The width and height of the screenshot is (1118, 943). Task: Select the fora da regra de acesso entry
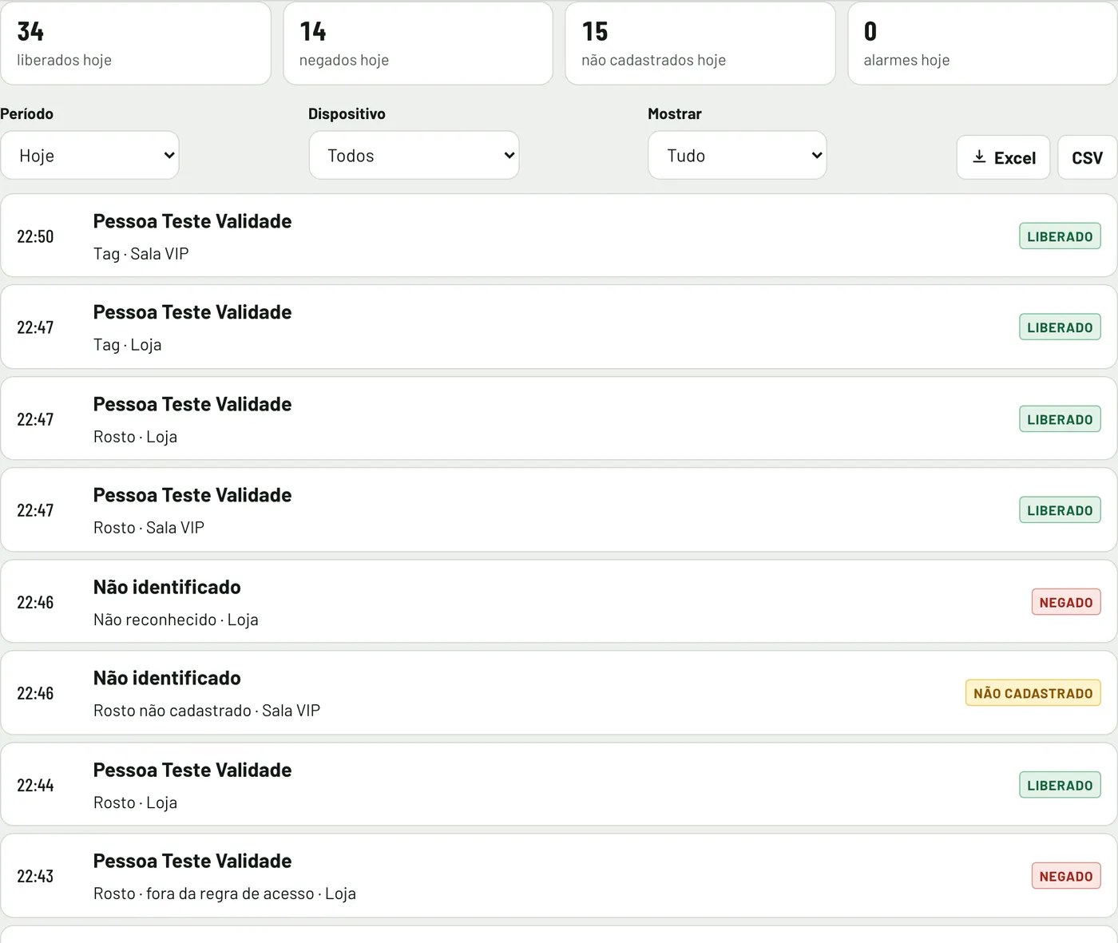(x=559, y=875)
